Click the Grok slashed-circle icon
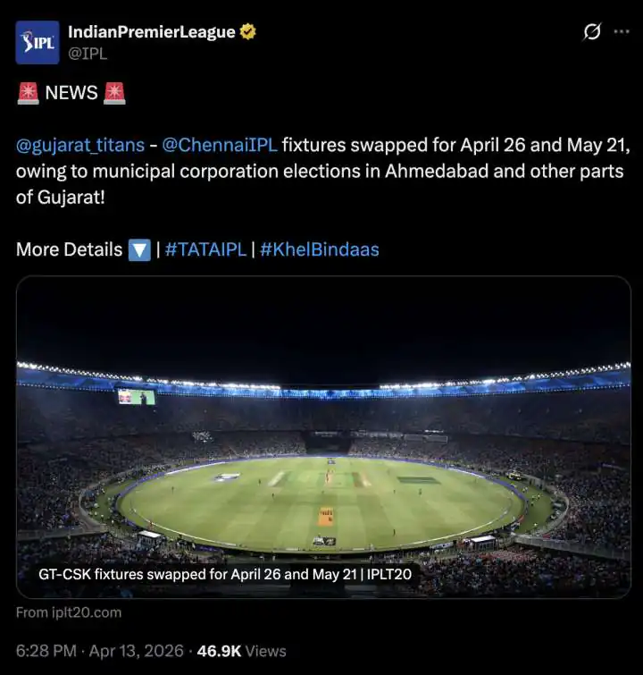643x675 pixels. 591,32
